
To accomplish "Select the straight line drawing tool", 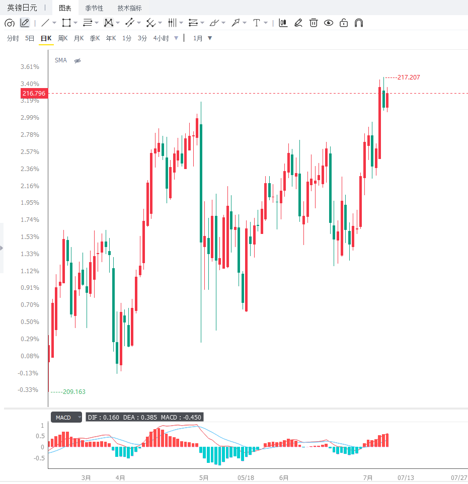I will click(x=45, y=23).
